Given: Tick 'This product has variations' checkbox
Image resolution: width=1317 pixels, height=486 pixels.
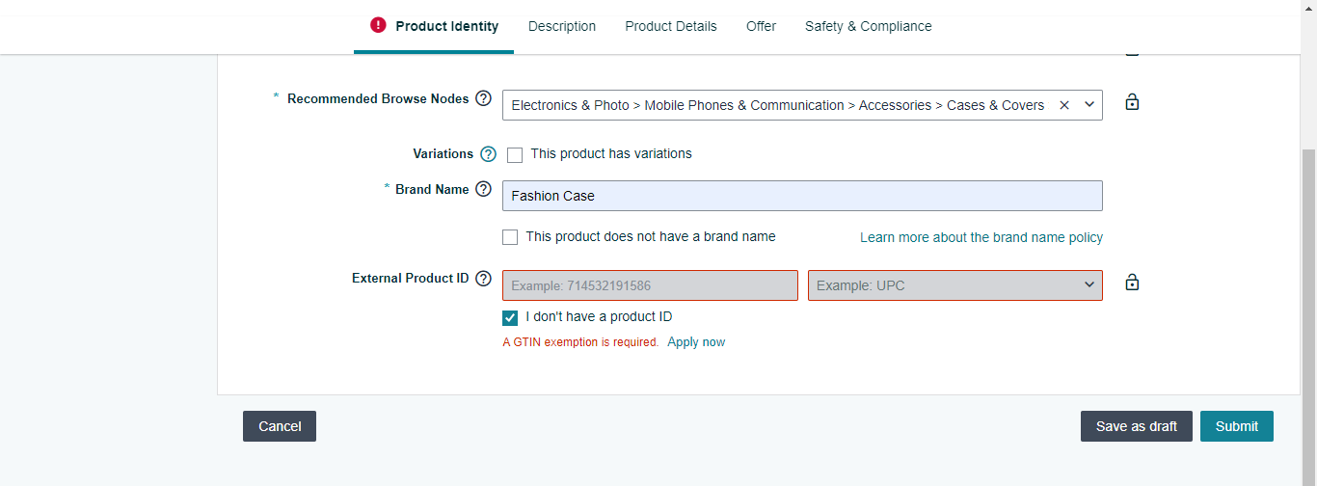Looking at the screenshot, I should coord(515,154).
